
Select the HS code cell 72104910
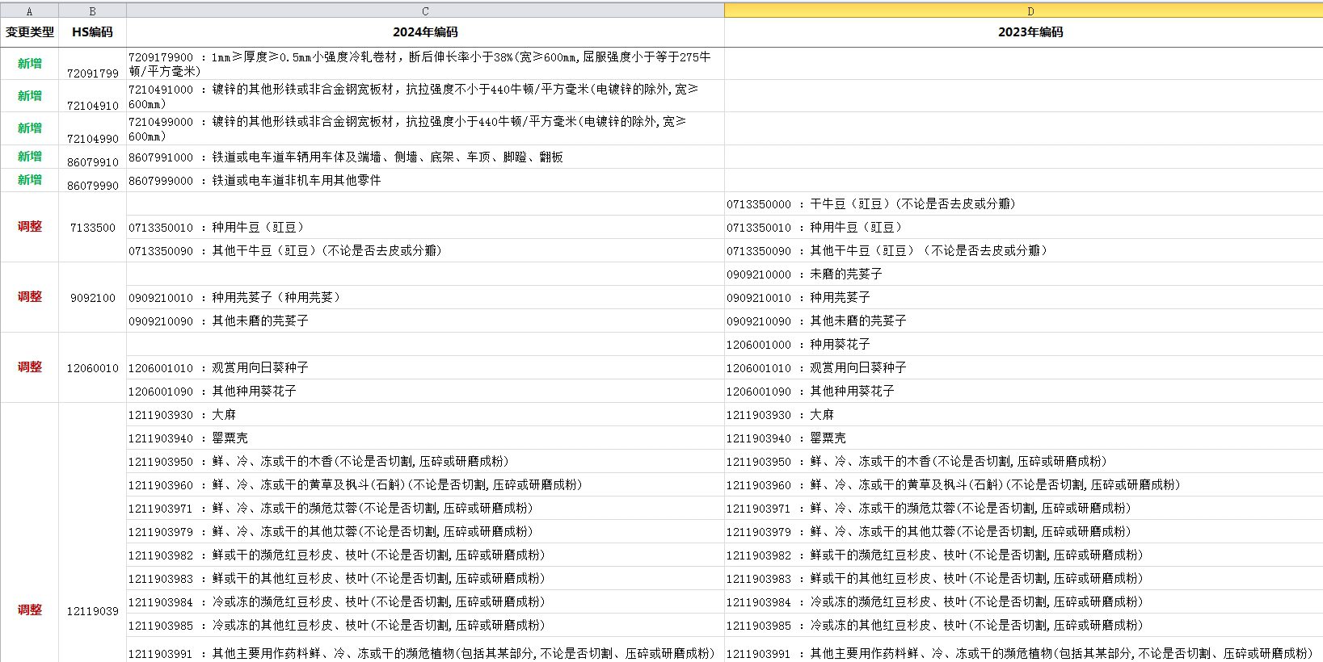tap(92, 105)
